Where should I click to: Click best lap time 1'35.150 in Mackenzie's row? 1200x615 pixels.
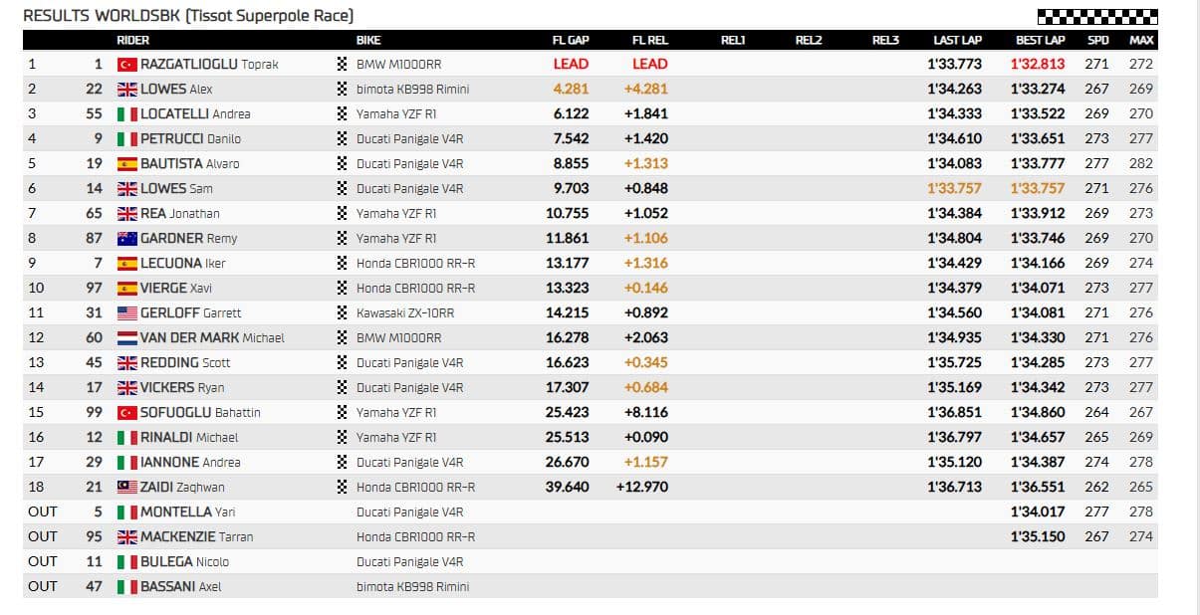(1038, 536)
